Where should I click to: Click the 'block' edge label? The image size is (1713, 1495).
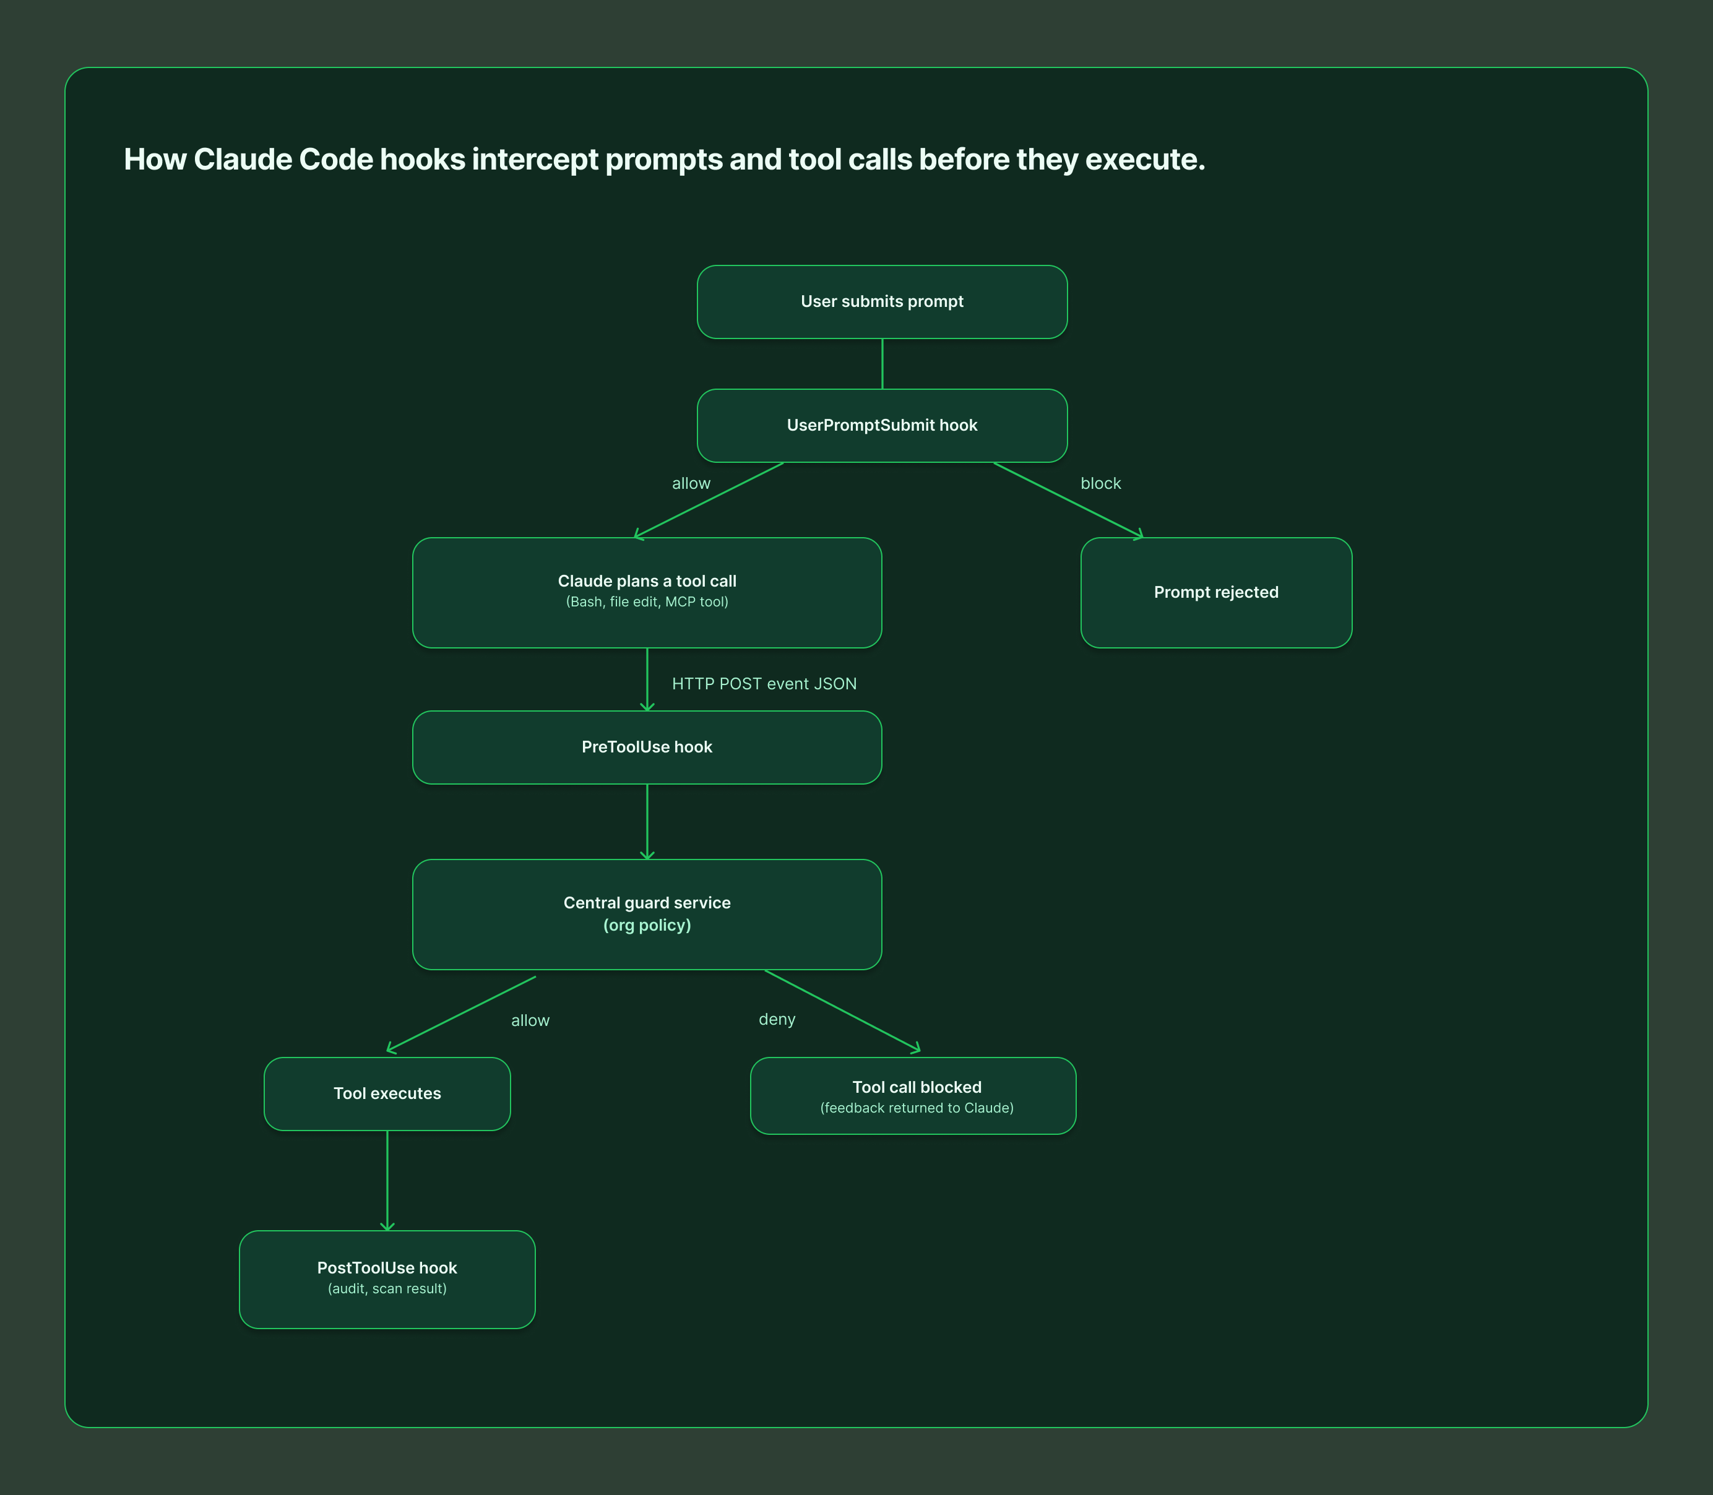click(x=1100, y=483)
